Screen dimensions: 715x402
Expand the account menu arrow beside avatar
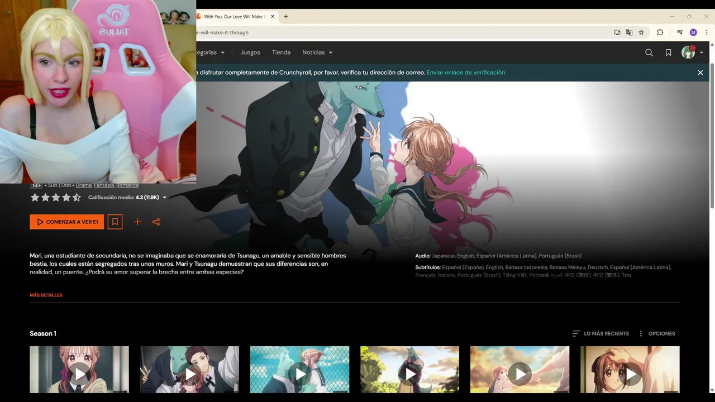pyautogui.click(x=702, y=53)
